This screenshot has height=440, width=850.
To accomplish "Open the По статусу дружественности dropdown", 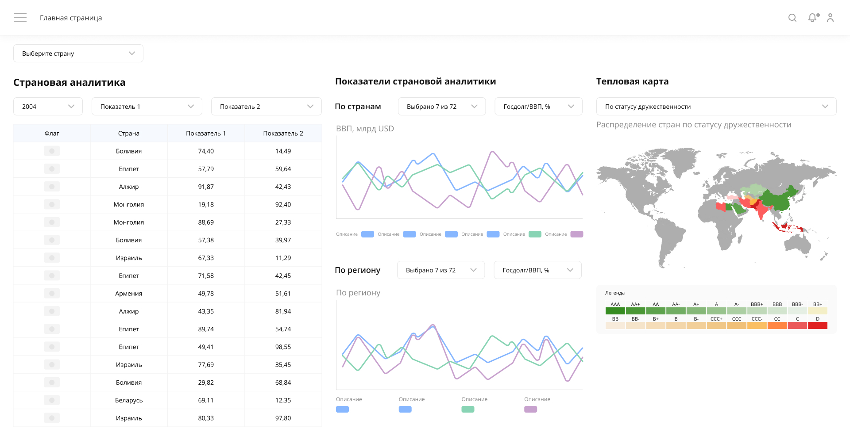I will tap(716, 107).
